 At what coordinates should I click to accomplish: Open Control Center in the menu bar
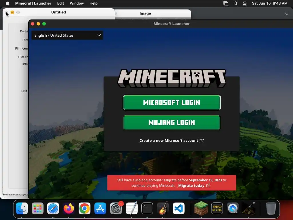click(x=245, y=3)
